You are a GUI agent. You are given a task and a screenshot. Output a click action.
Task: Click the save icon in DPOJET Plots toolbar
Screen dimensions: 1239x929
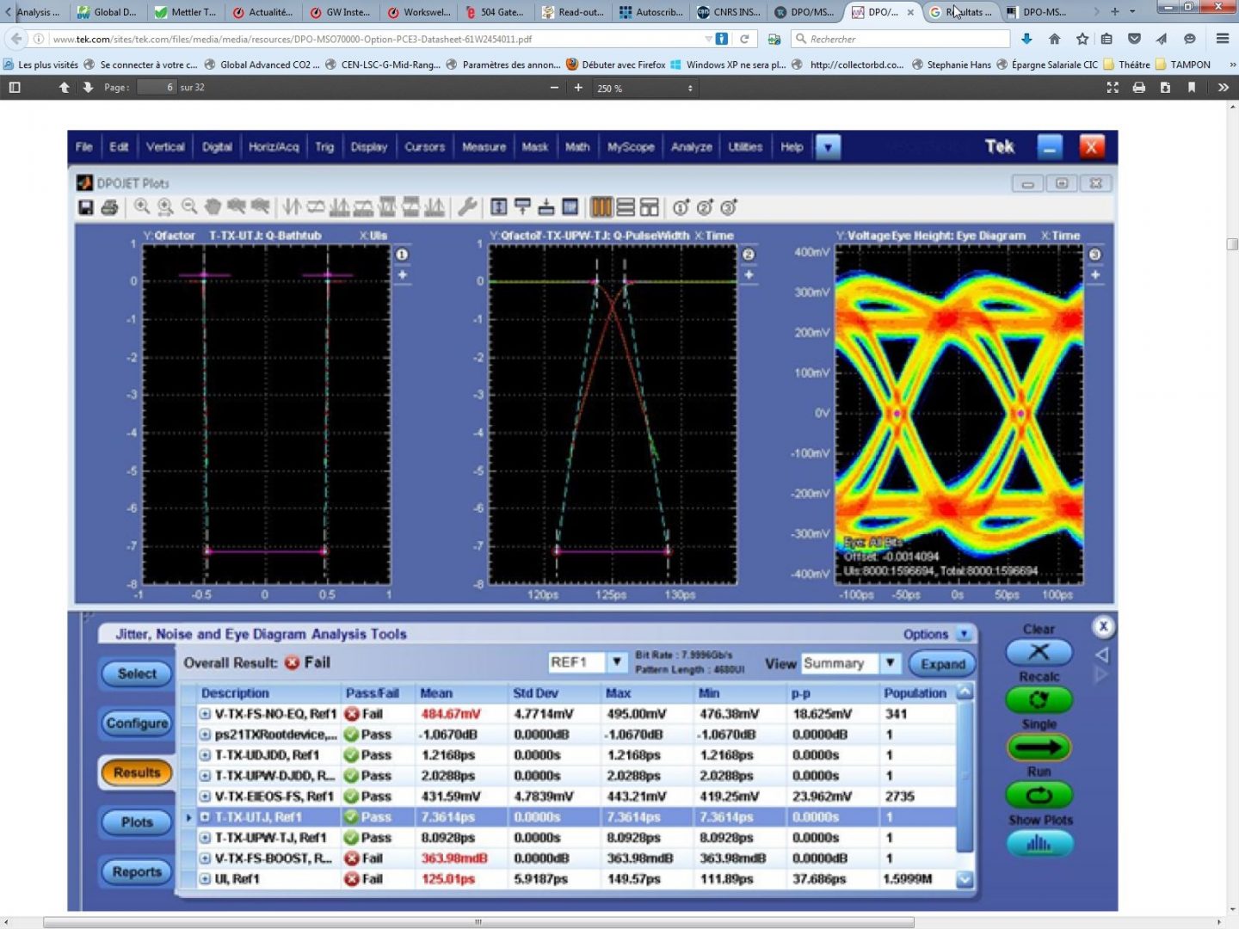coord(85,207)
